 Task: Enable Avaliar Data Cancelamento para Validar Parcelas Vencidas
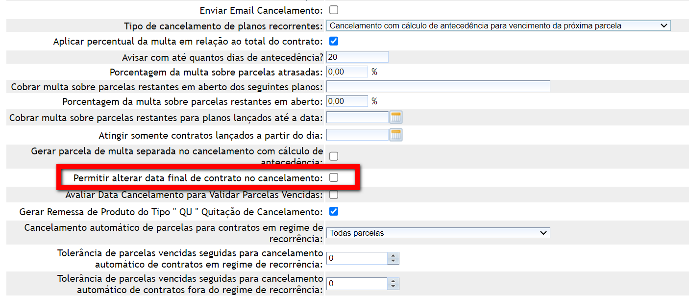(334, 195)
